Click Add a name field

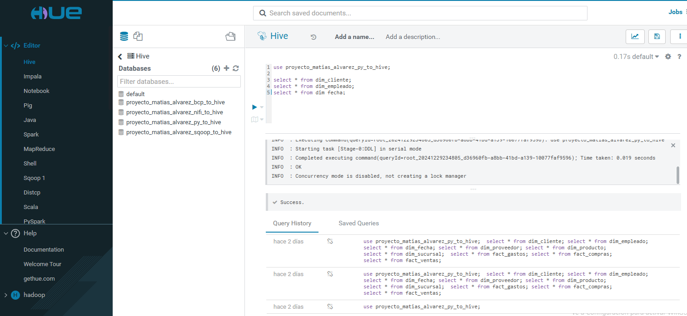tap(354, 37)
